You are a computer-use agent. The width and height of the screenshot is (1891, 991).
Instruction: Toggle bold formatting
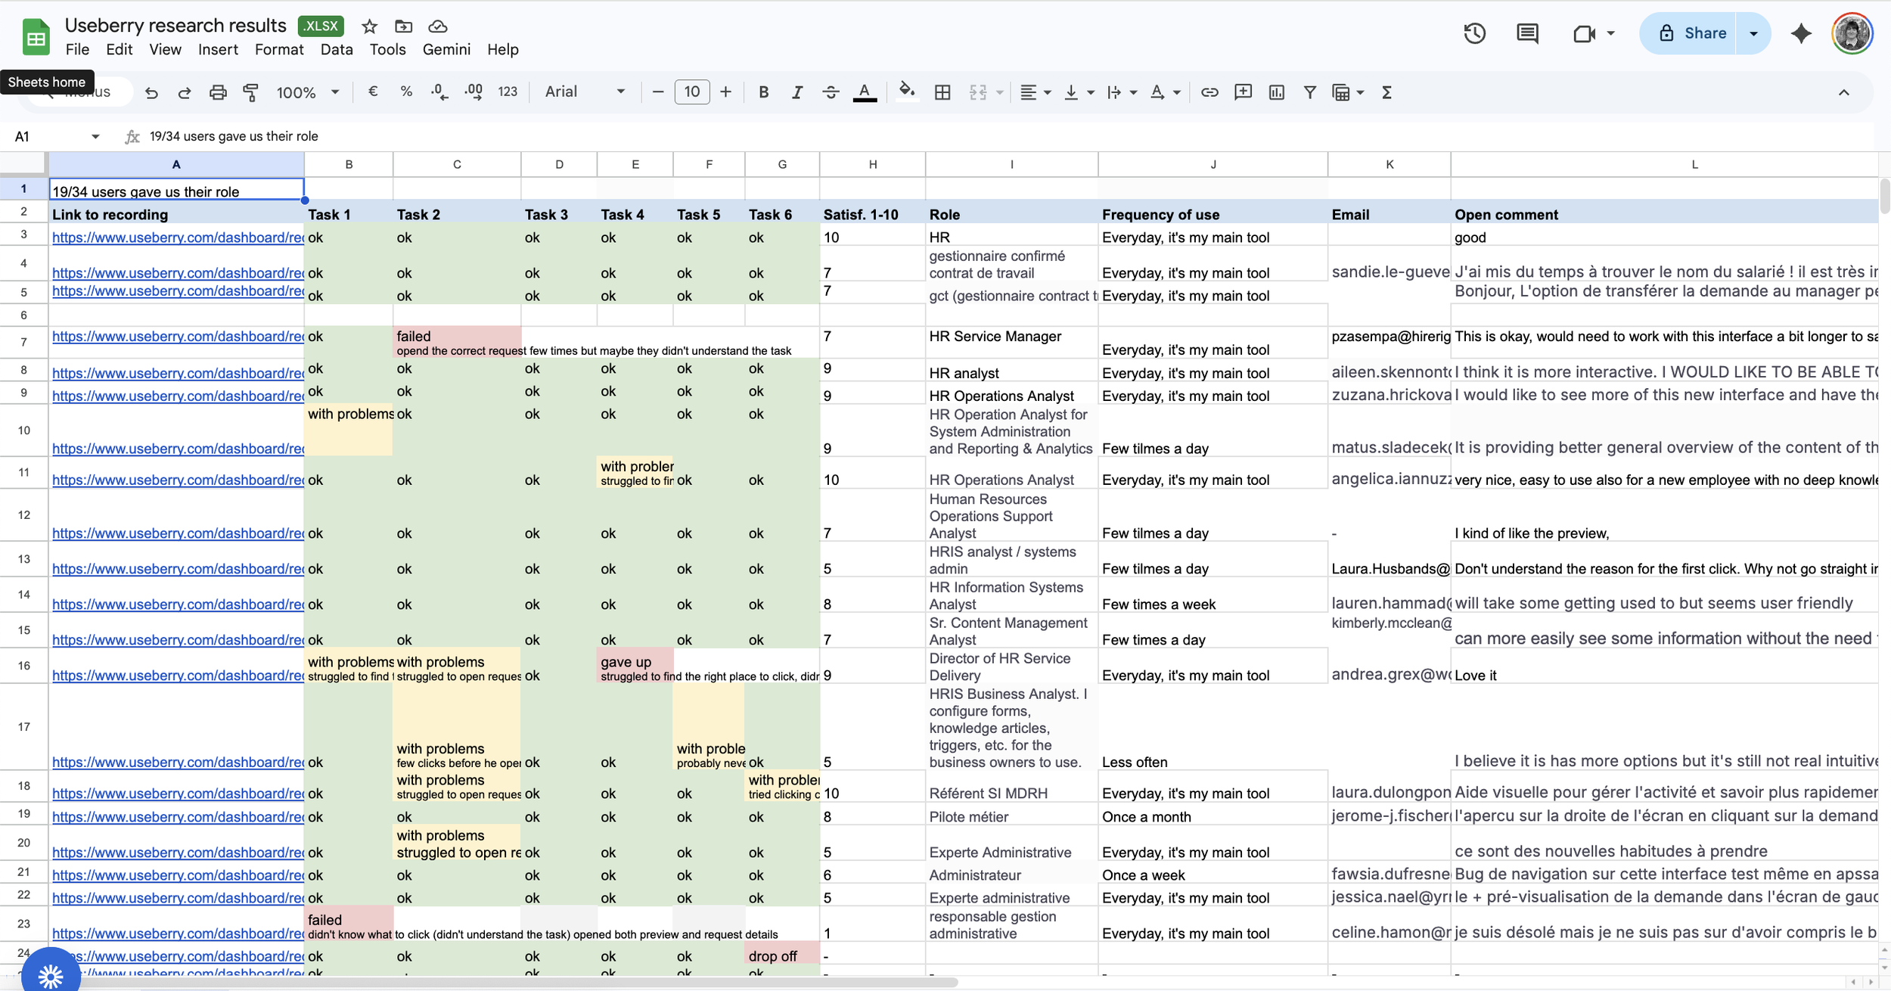[764, 92]
